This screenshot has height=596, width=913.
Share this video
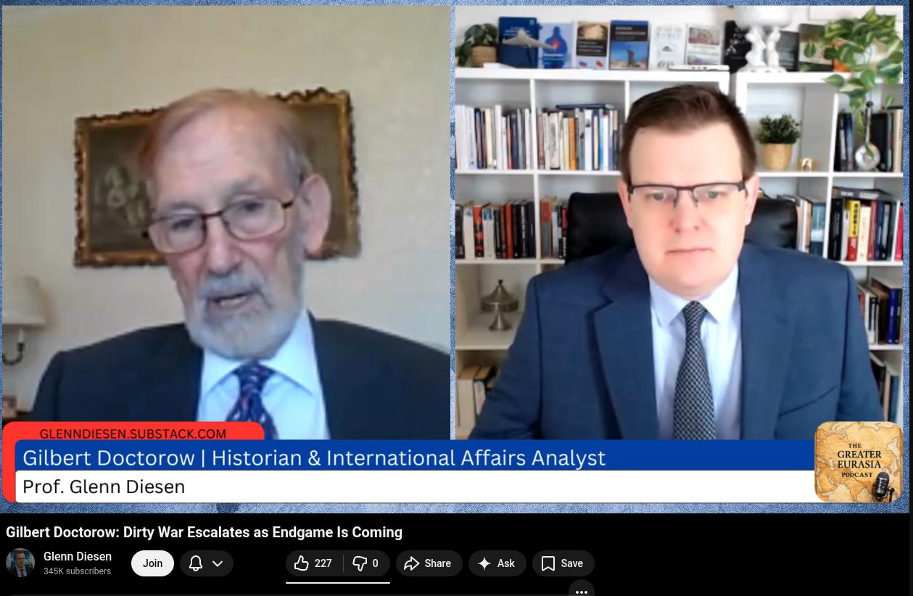tap(429, 563)
